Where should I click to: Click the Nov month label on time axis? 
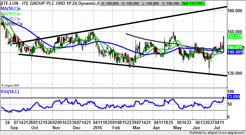(54, 128)
